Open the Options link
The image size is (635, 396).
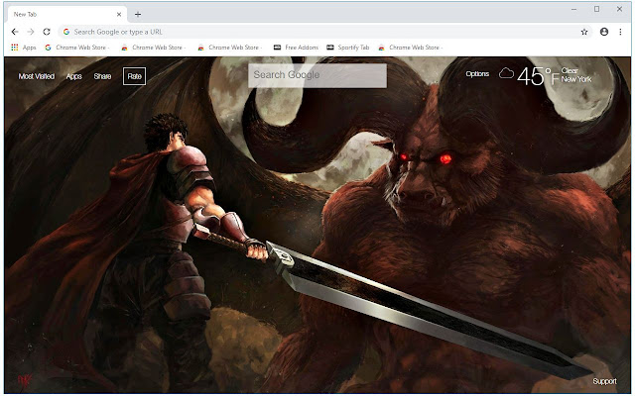point(477,74)
